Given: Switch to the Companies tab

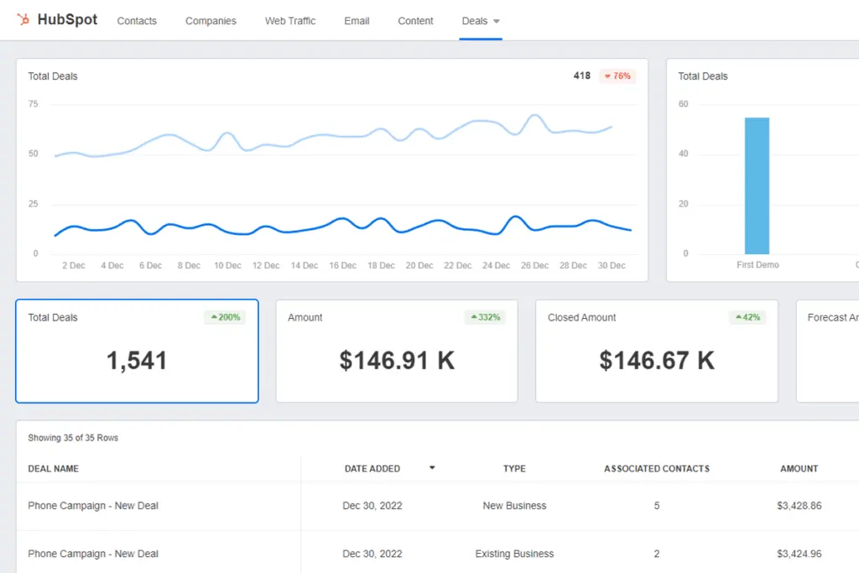Looking at the screenshot, I should pos(211,21).
